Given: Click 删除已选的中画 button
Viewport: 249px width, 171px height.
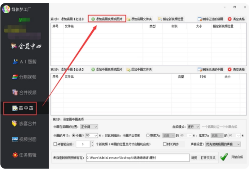Looking at the screenshot, I should [210, 69].
